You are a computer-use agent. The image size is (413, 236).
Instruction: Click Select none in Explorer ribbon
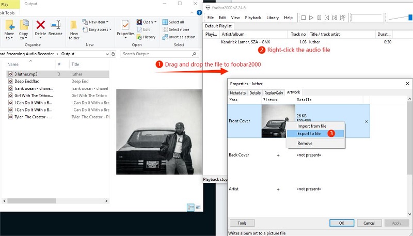pos(176,29)
